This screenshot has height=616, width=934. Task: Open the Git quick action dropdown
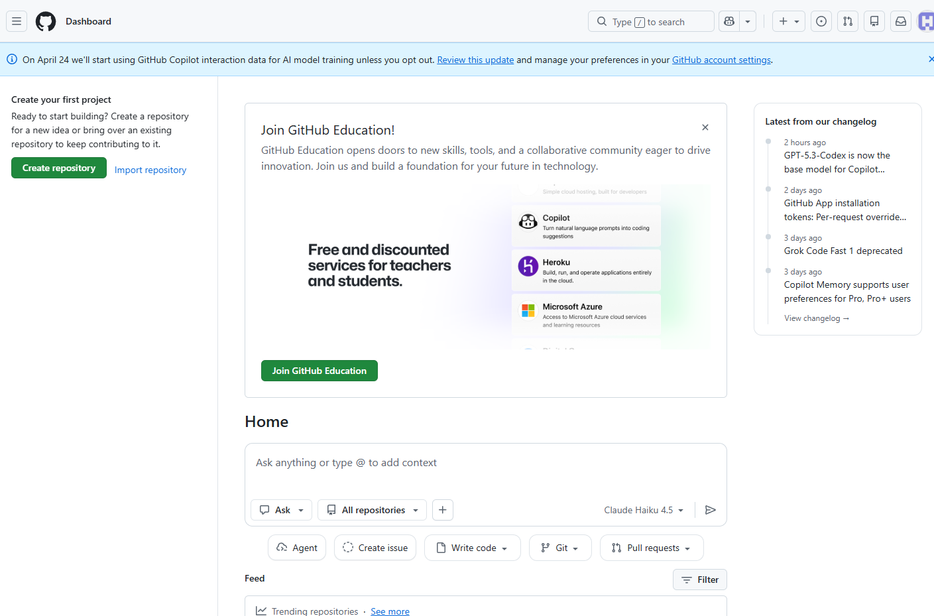(560, 548)
